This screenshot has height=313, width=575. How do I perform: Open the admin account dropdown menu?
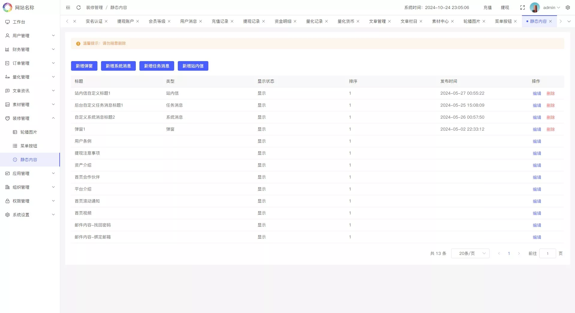pos(551,7)
